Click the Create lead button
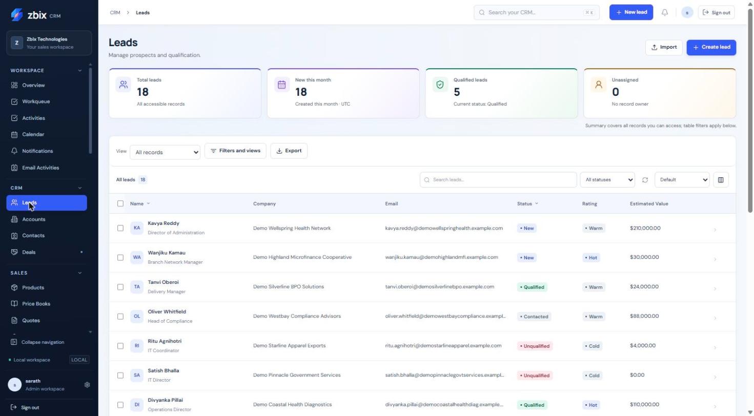This screenshot has width=754, height=416. (711, 47)
